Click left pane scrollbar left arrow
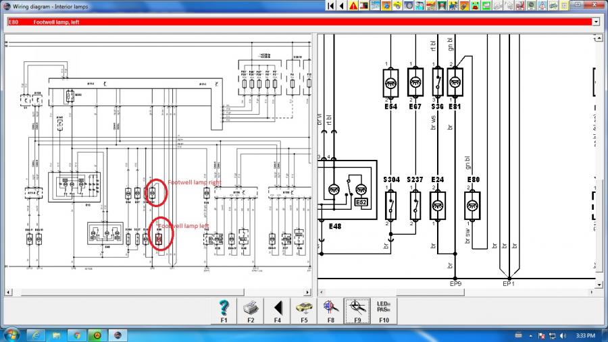This screenshot has width=608, height=342. (8, 292)
